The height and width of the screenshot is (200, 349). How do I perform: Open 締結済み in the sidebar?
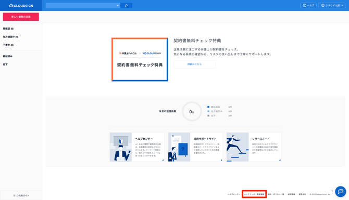pos(8,56)
